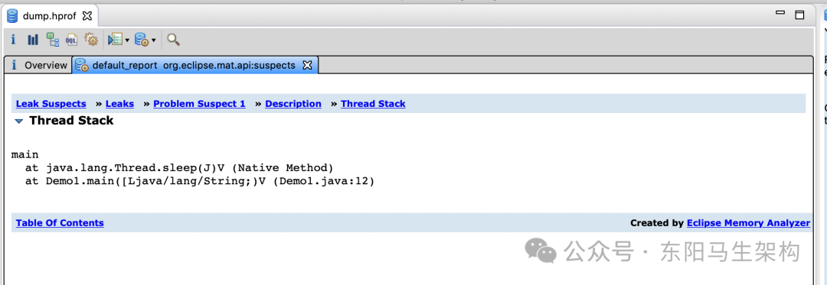Collapse the Thread Stack section triangle
The image size is (827, 285).
pyautogui.click(x=19, y=121)
